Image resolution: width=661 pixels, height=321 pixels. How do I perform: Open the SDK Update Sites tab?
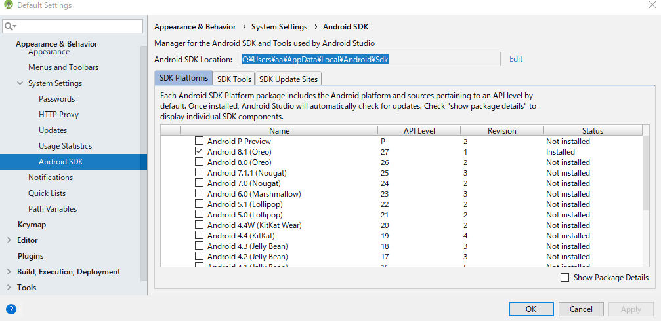click(x=288, y=79)
